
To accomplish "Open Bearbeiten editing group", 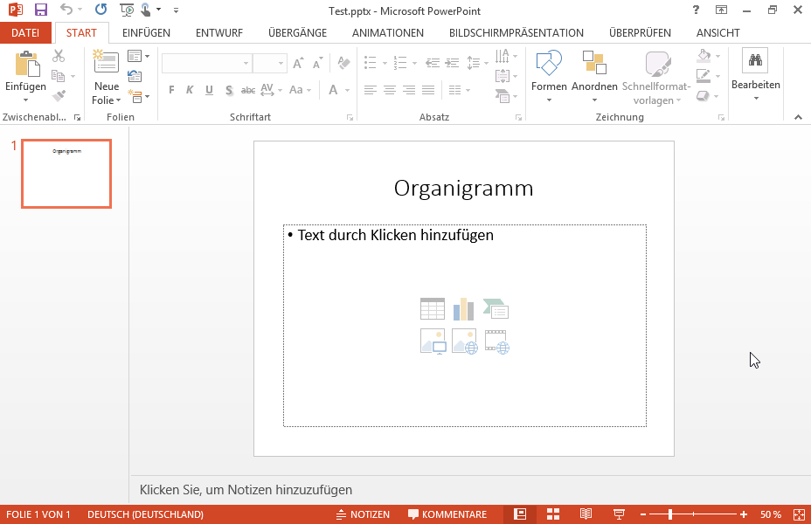I will [x=756, y=75].
